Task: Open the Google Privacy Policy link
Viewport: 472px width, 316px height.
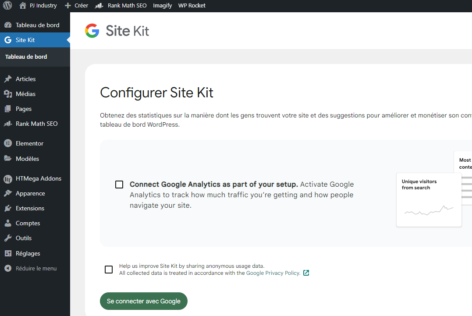Action: click(273, 273)
